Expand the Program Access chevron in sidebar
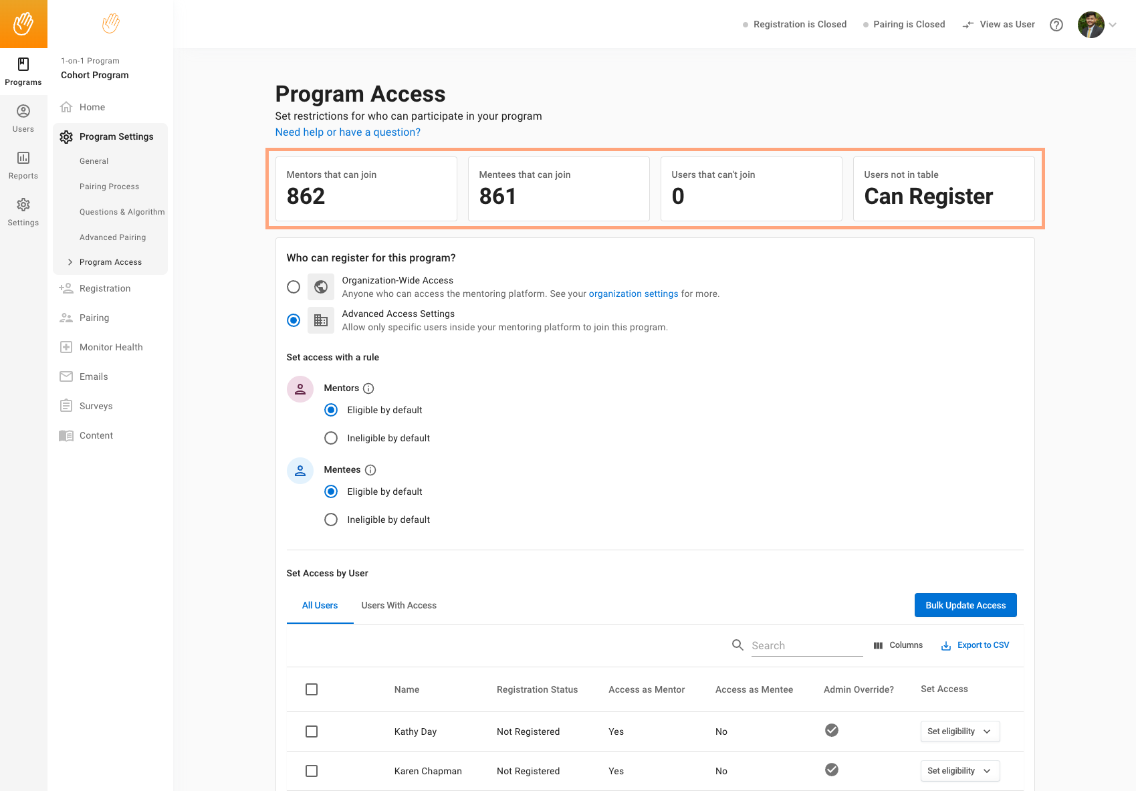Image resolution: width=1136 pixels, height=791 pixels. [70, 262]
